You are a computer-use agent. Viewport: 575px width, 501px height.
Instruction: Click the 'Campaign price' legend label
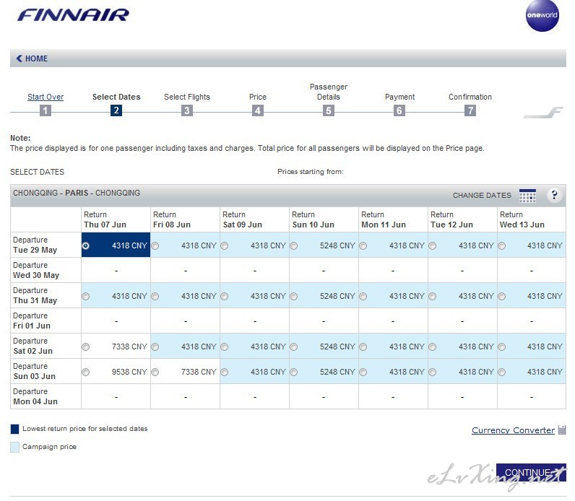point(49,447)
